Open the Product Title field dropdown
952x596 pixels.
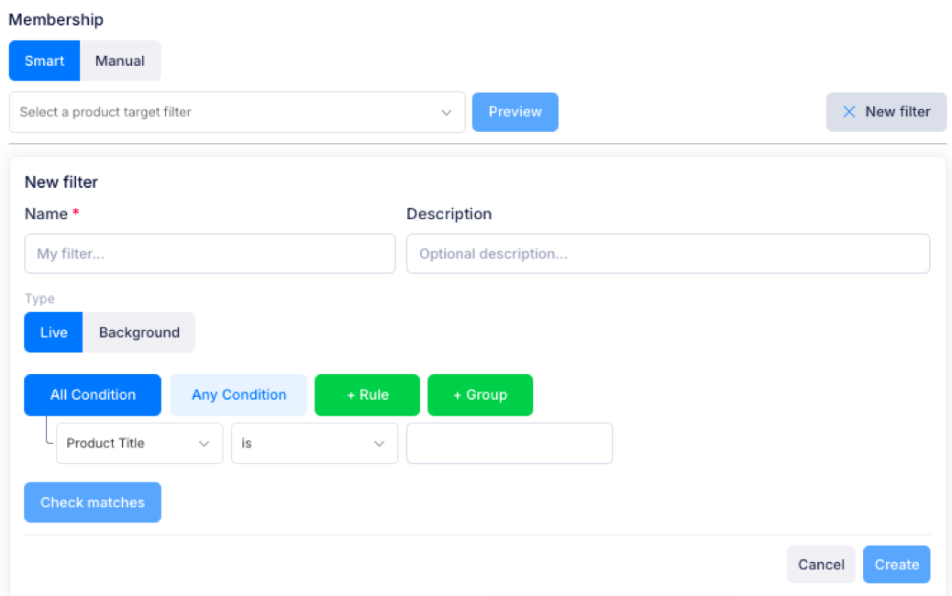coord(139,444)
